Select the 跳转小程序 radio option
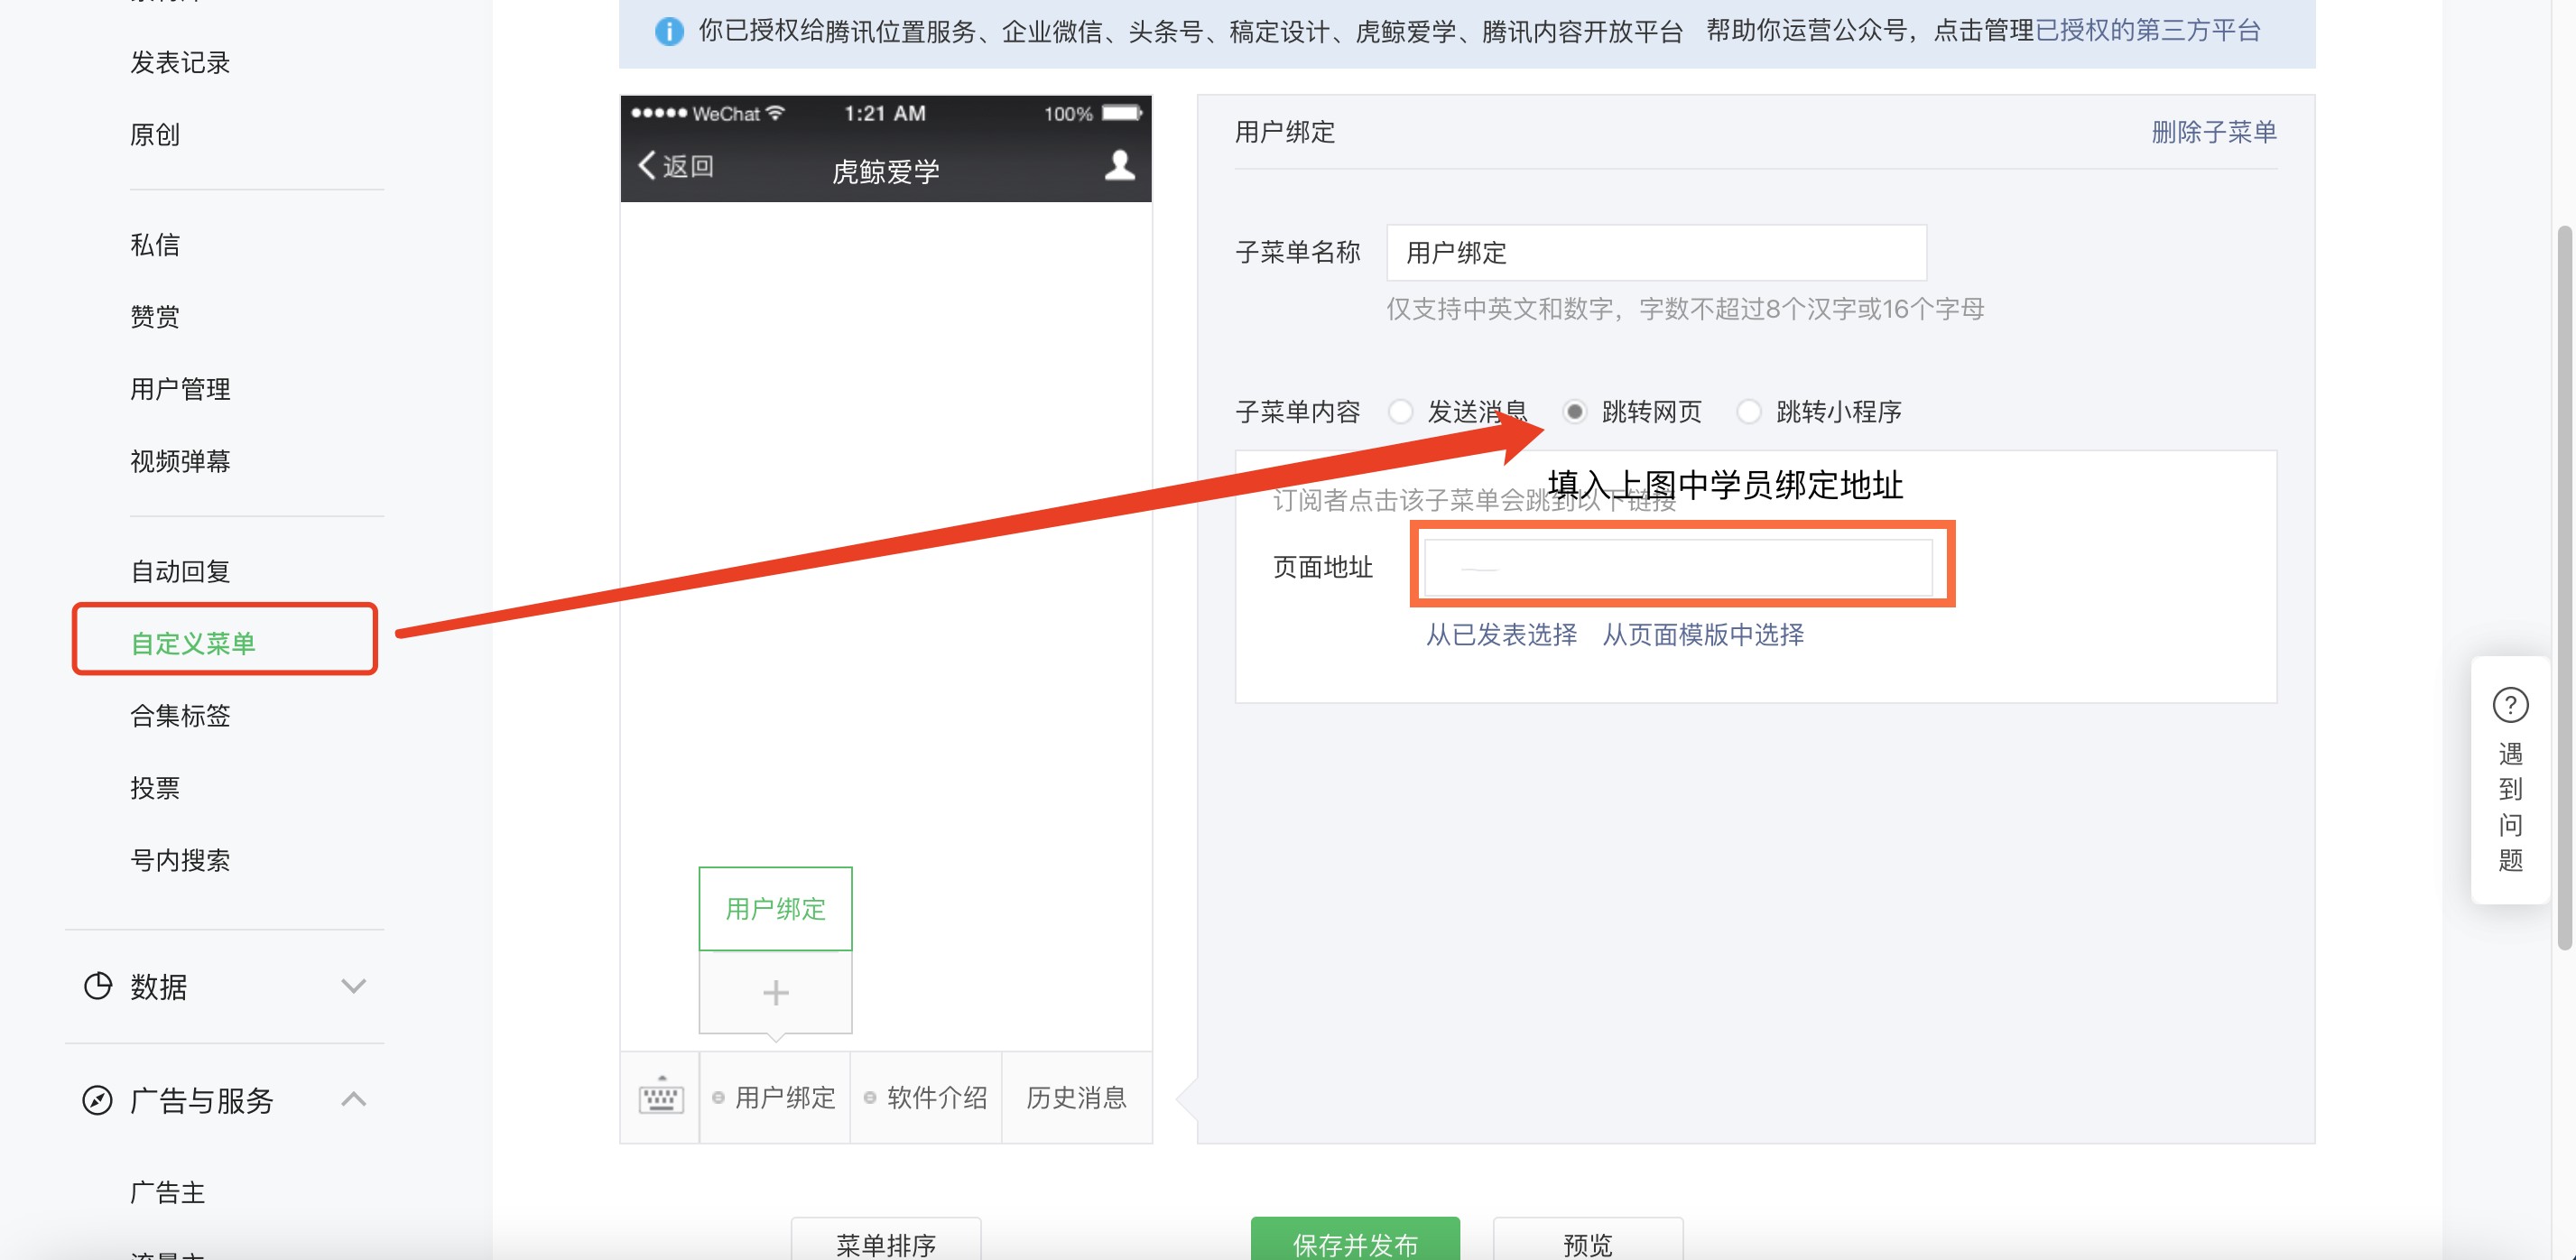This screenshot has height=1260, width=2576. coord(1748,411)
